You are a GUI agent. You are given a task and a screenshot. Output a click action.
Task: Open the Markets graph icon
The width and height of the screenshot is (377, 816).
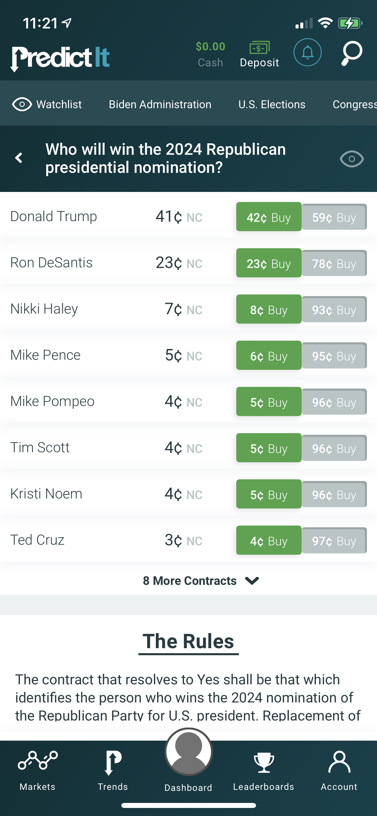pos(38,760)
